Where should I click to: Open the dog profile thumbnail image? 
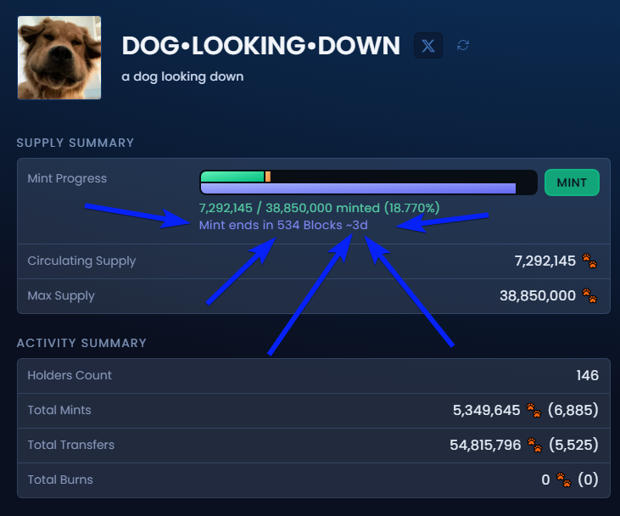pos(59,58)
